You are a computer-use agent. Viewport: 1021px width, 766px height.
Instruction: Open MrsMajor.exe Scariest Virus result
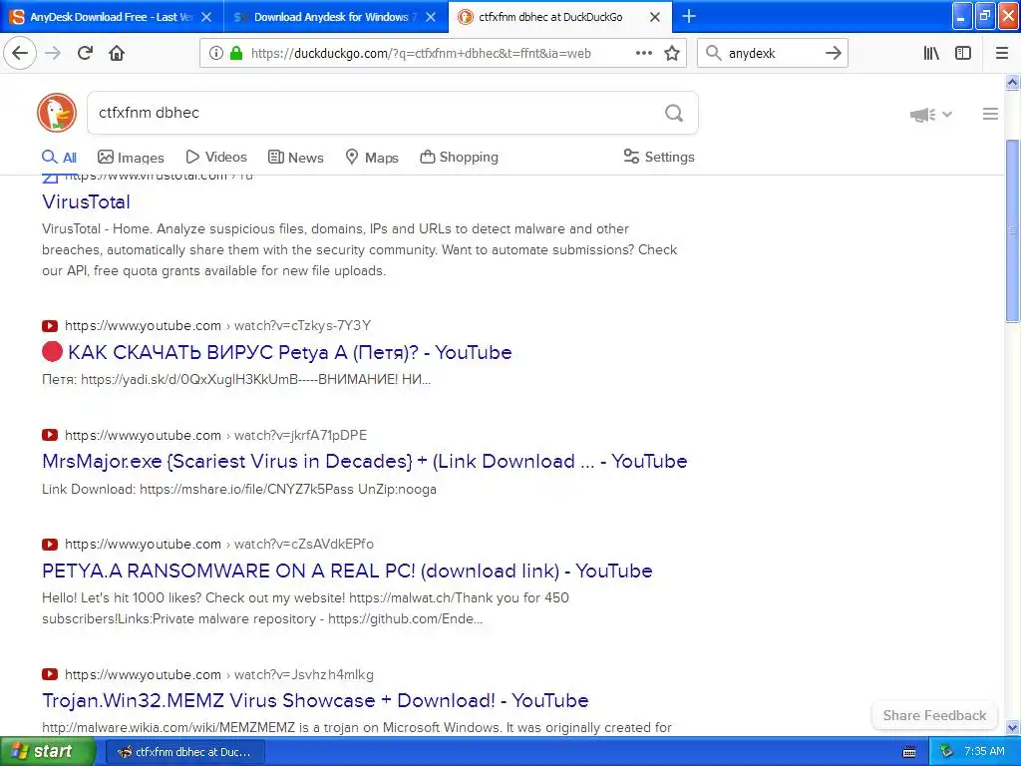(365, 461)
